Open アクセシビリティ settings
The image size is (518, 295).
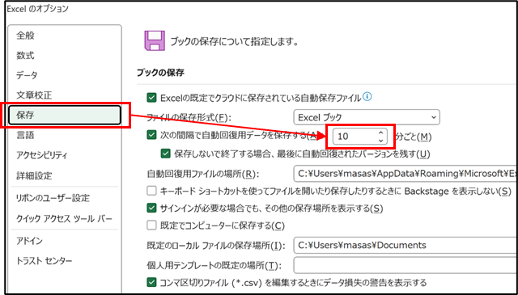click(x=42, y=155)
